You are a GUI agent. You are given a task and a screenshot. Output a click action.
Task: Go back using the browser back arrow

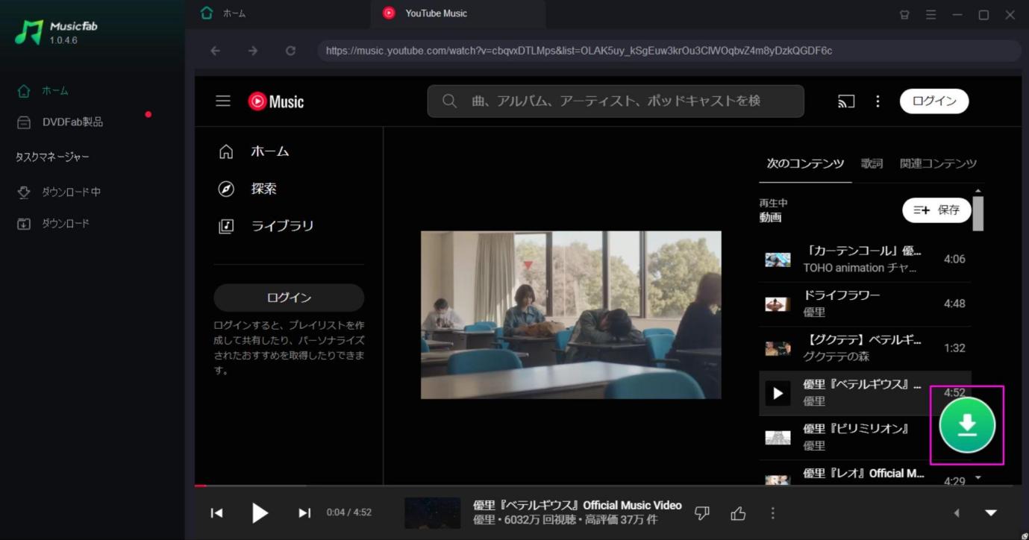coord(216,51)
